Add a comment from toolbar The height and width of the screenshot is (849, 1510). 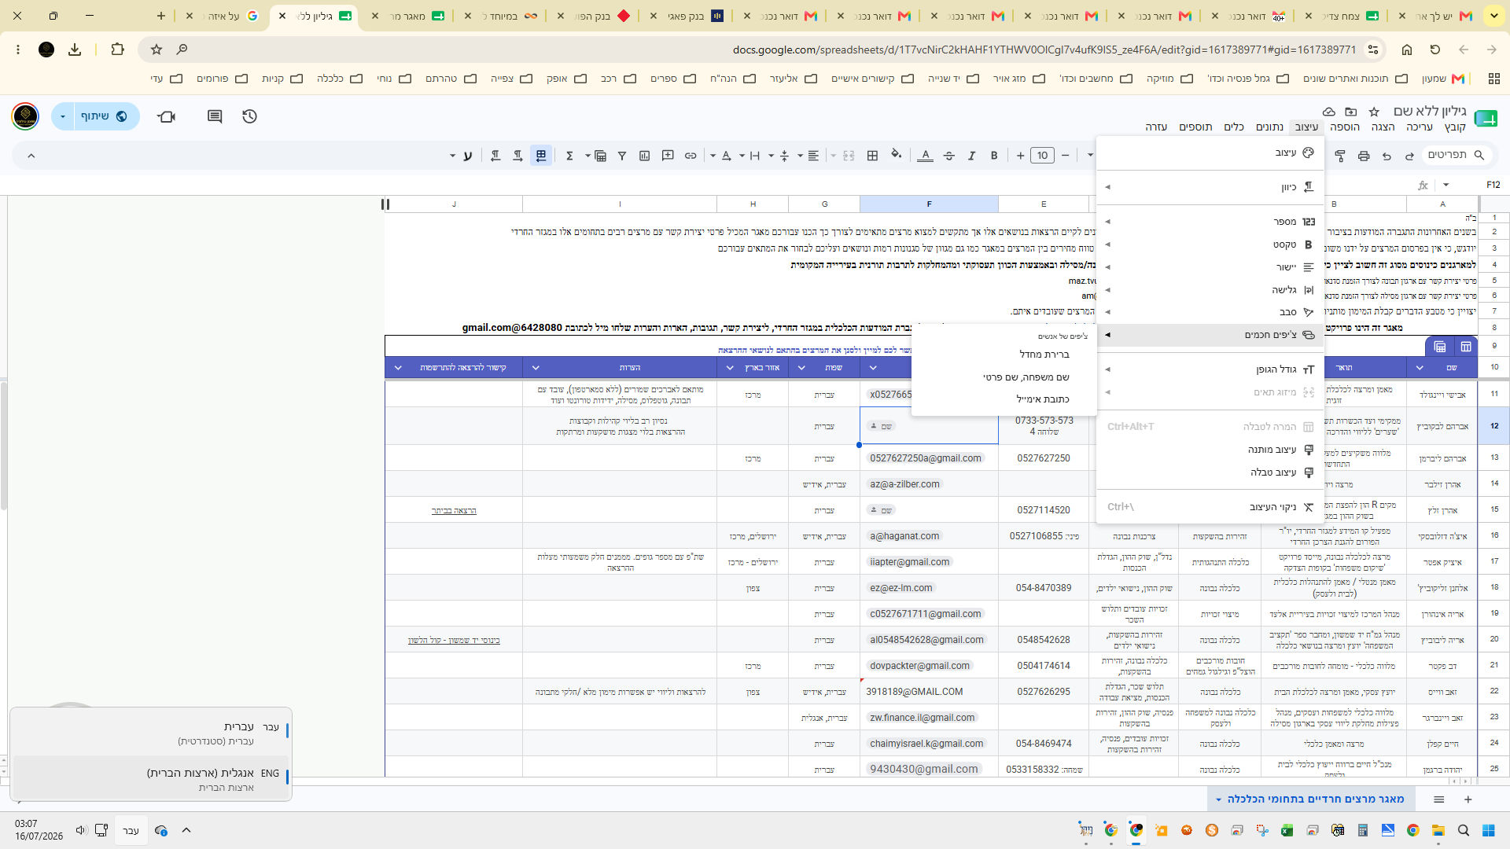[x=668, y=156]
